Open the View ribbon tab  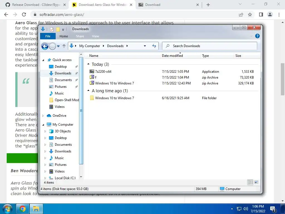click(95, 36)
